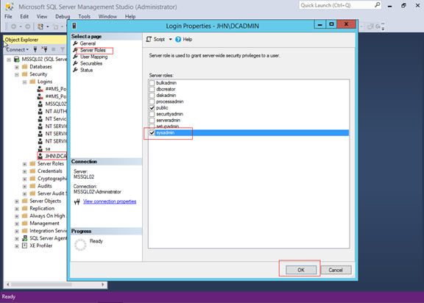Open the Debug menu
424x303 pixels.
click(63, 16)
